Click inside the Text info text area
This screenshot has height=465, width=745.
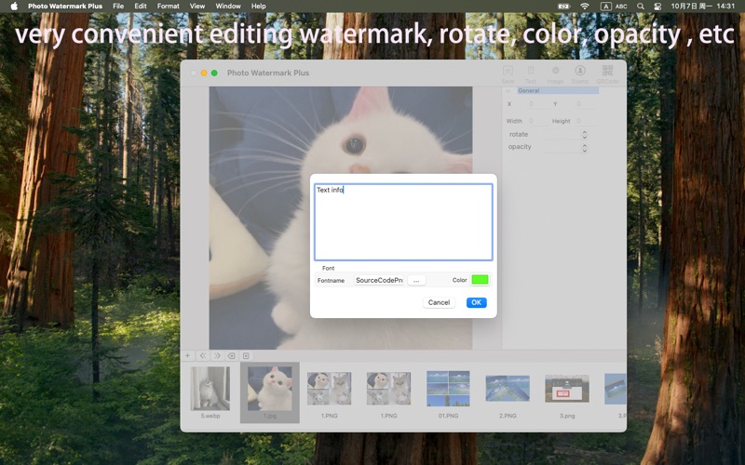(403, 222)
